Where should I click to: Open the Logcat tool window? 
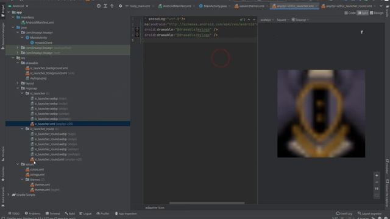[x=85, y=214]
